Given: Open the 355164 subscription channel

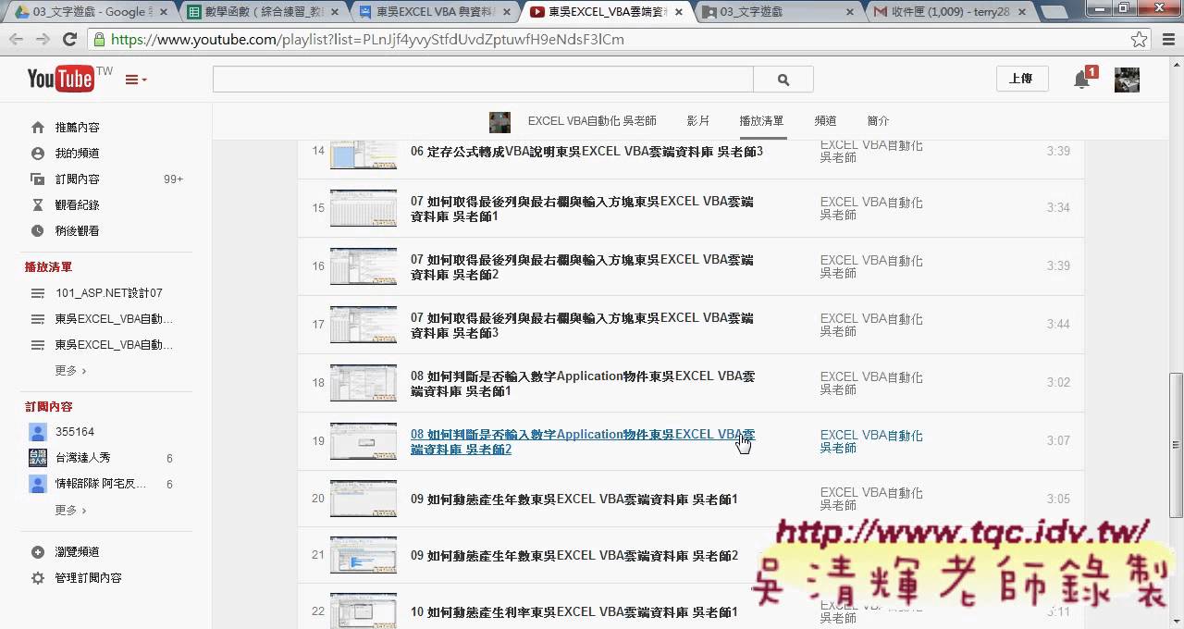Looking at the screenshot, I should tap(74, 432).
